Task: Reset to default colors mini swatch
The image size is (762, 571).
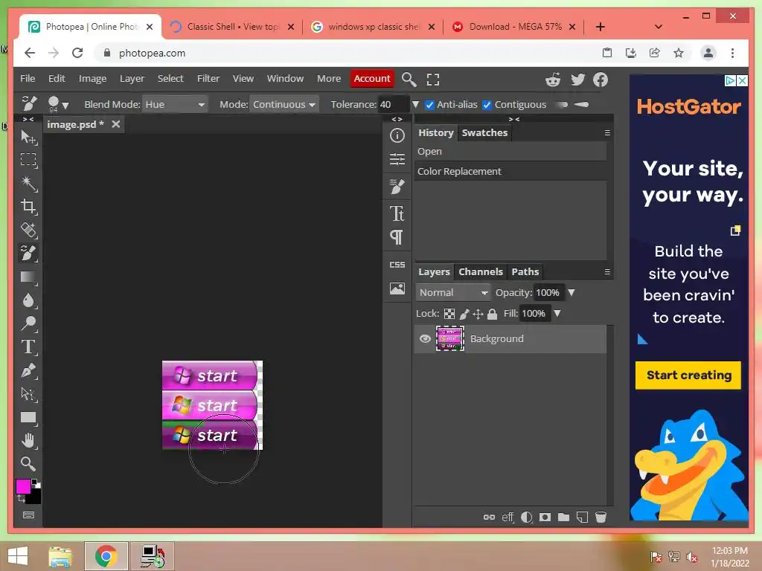Action: [36, 483]
